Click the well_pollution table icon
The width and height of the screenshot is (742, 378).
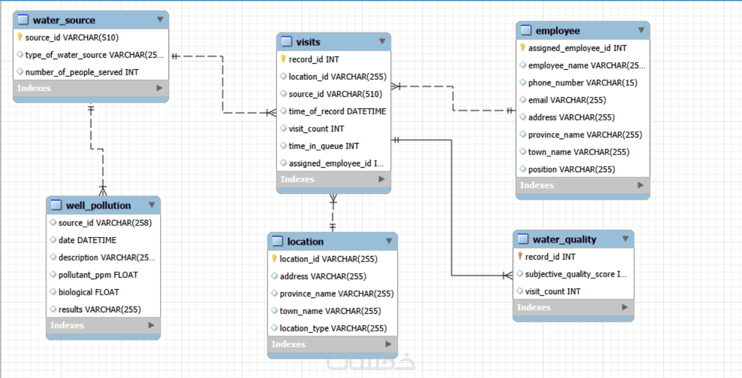56,205
